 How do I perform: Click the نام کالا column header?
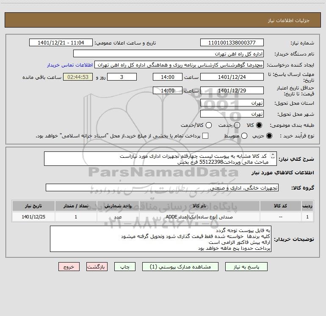[199, 206]
